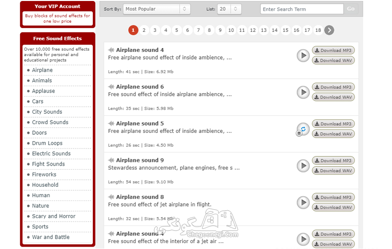Open the Sort By Most Popular dropdown
Image resolution: width=392 pixels, height=249 pixels.
click(x=157, y=9)
